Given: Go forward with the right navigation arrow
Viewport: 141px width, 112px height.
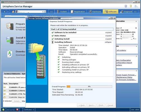Looking at the screenshot, I should 8,12.
